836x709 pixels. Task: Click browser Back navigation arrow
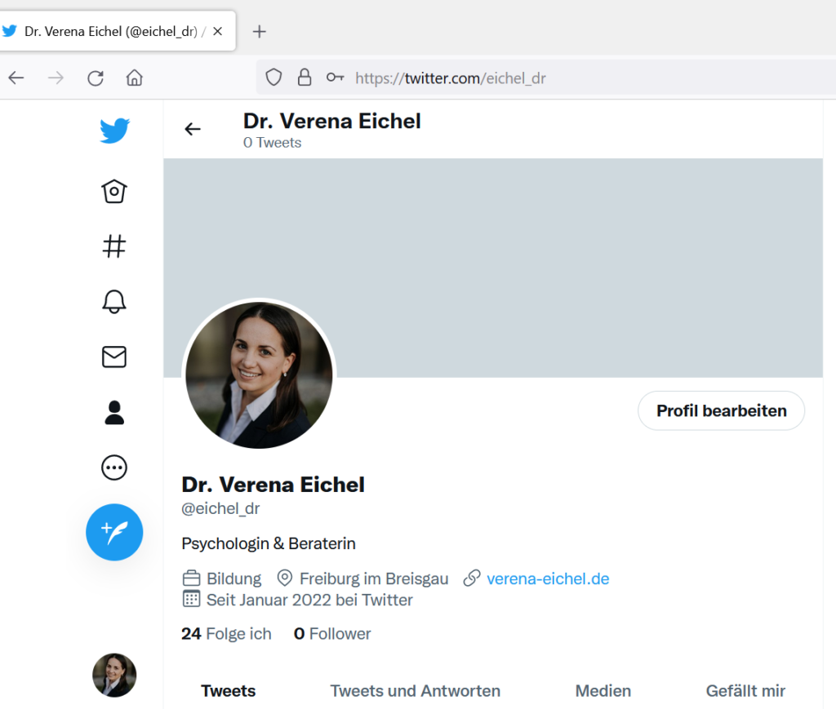pyautogui.click(x=16, y=78)
